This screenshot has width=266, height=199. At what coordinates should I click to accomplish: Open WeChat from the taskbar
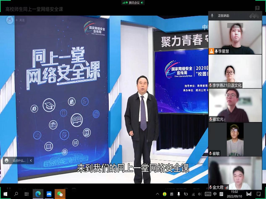[60, 194]
